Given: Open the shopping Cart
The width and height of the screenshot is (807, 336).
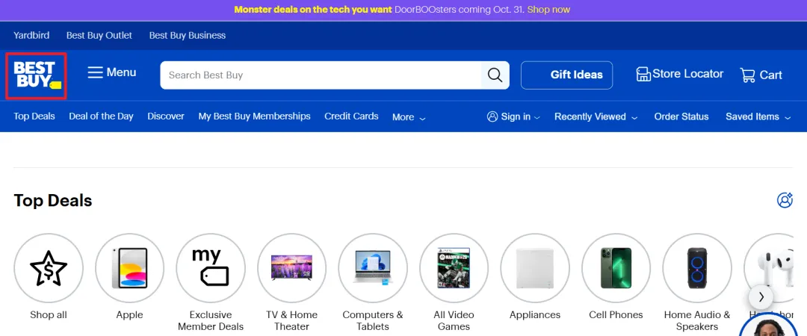Looking at the screenshot, I should (761, 75).
